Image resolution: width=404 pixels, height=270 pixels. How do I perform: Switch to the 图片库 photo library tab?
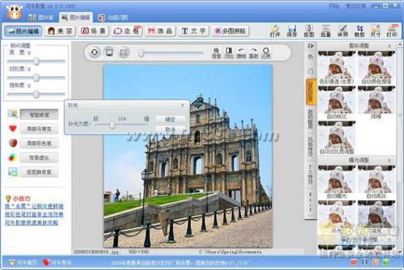click(40, 18)
